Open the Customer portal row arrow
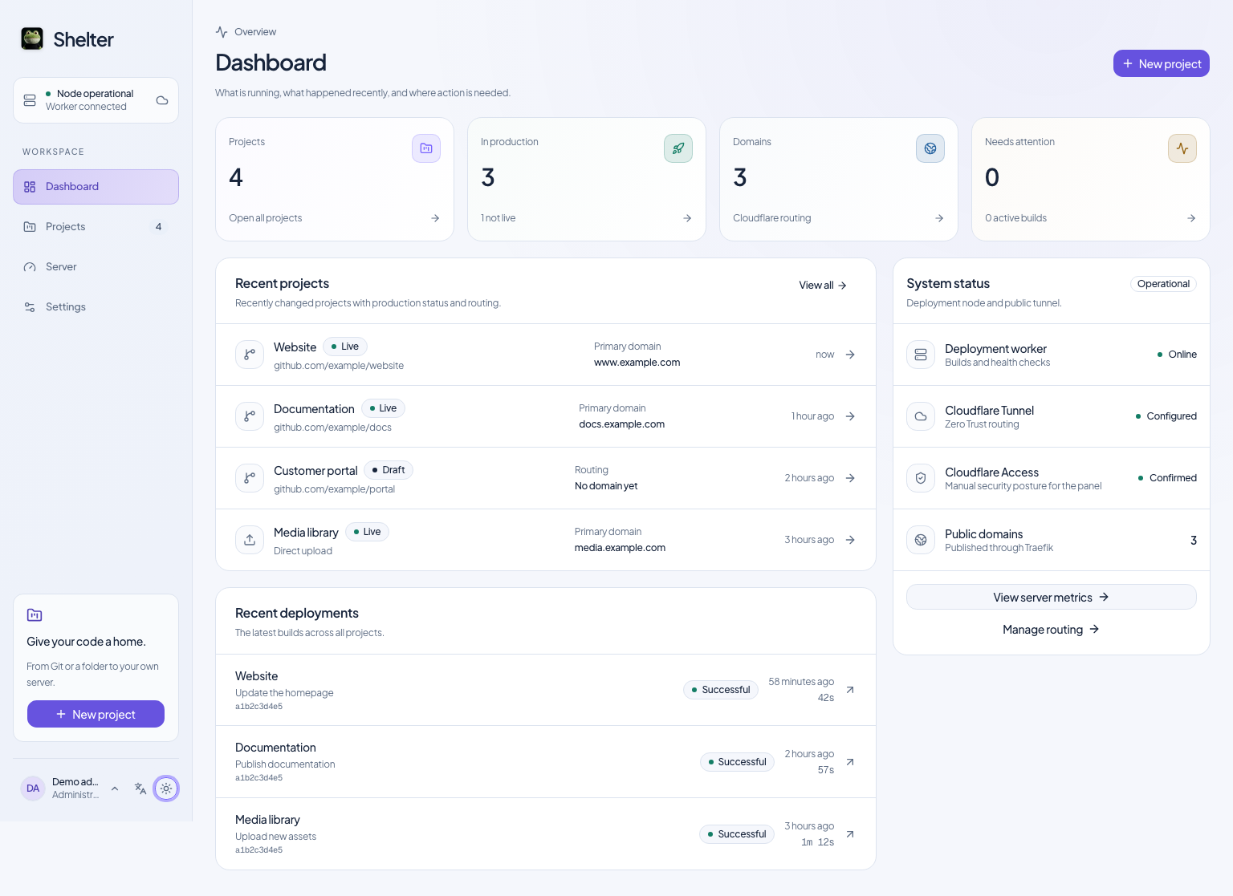This screenshot has width=1233, height=896. click(x=850, y=478)
